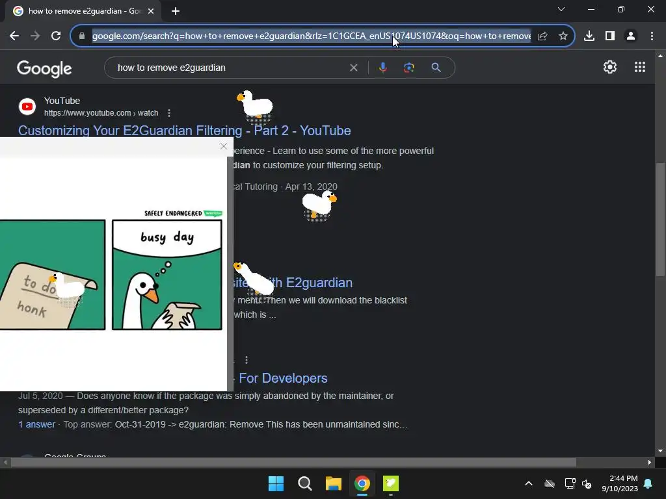
Task: Open Chrome three-dot menu
Action: (652, 36)
